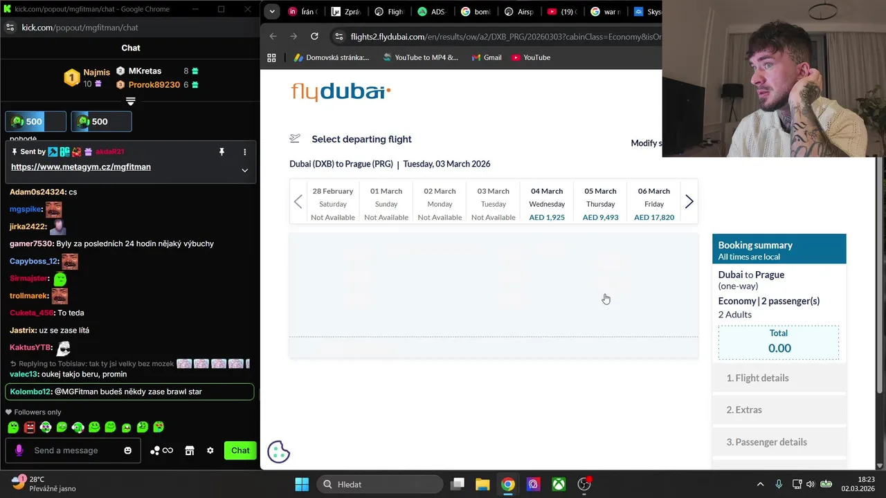Open the Kick chat shop icon
886x498 pixels.
(x=190, y=450)
